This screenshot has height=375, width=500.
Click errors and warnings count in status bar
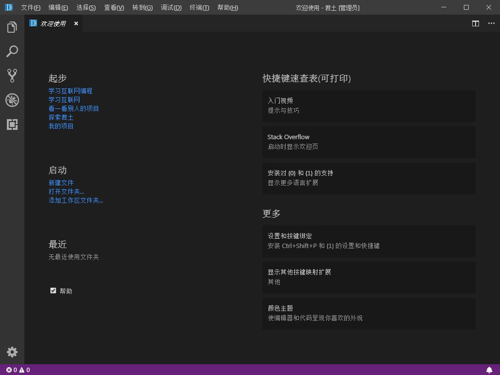click(x=18, y=370)
